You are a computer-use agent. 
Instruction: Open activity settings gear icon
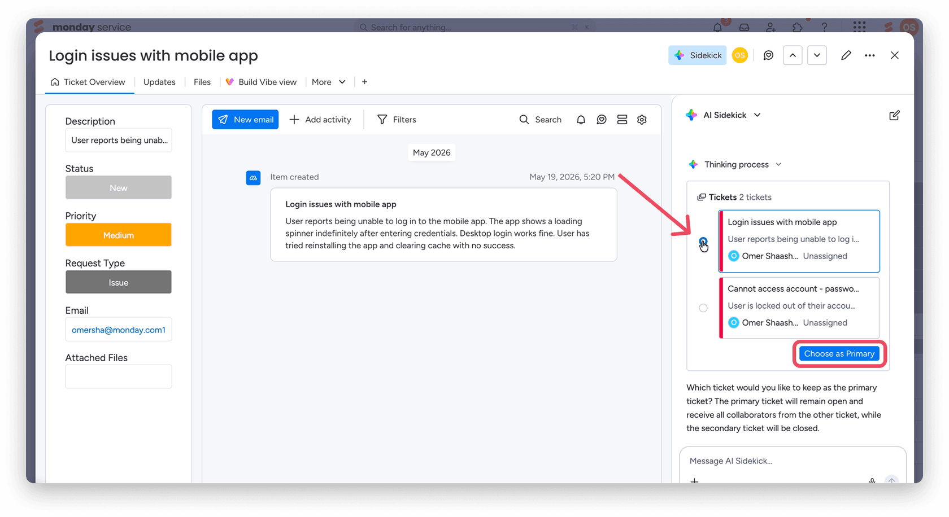[x=642, y=120]
